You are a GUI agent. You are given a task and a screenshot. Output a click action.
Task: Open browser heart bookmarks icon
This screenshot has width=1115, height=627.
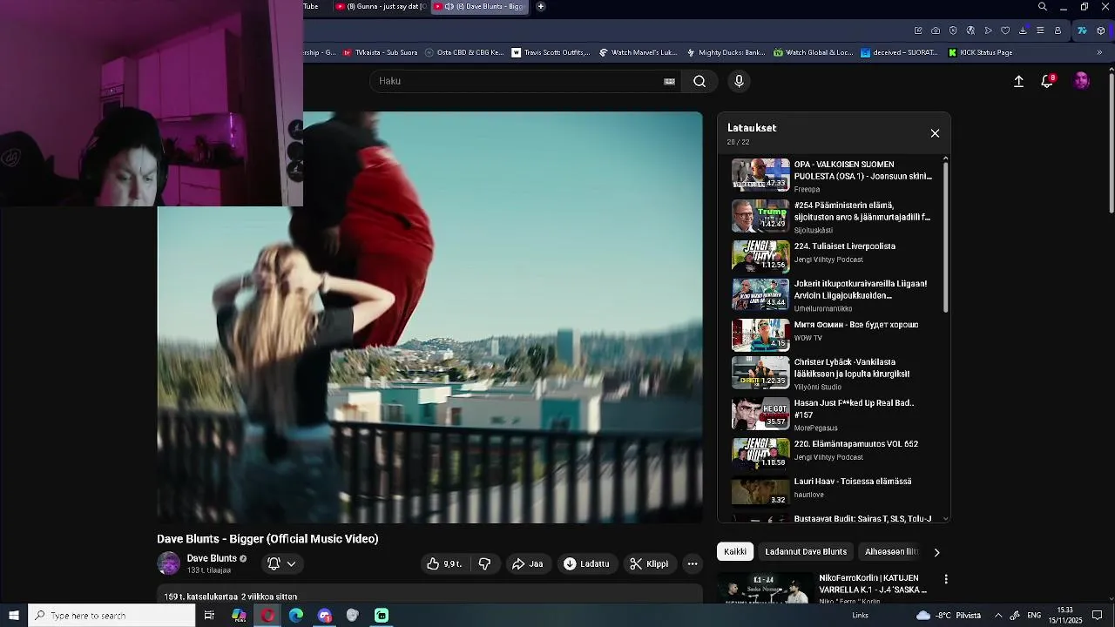tap(1005, 30)
